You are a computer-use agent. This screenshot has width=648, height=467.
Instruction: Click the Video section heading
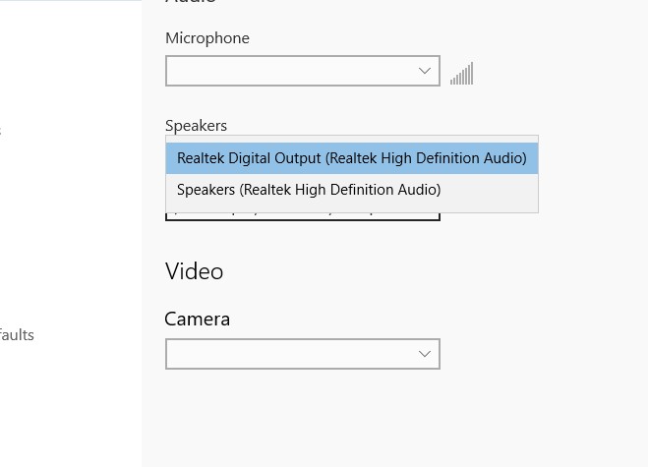(x=195, y=270)
